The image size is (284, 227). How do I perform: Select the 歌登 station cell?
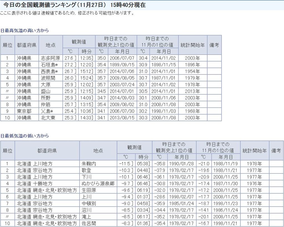(x=98, y=170)
